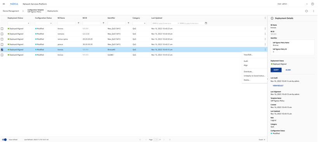Go to previous page
Image resolution: width=318 pixels, height=142 pixels.
pyautogui.click(x=146, y=140)
